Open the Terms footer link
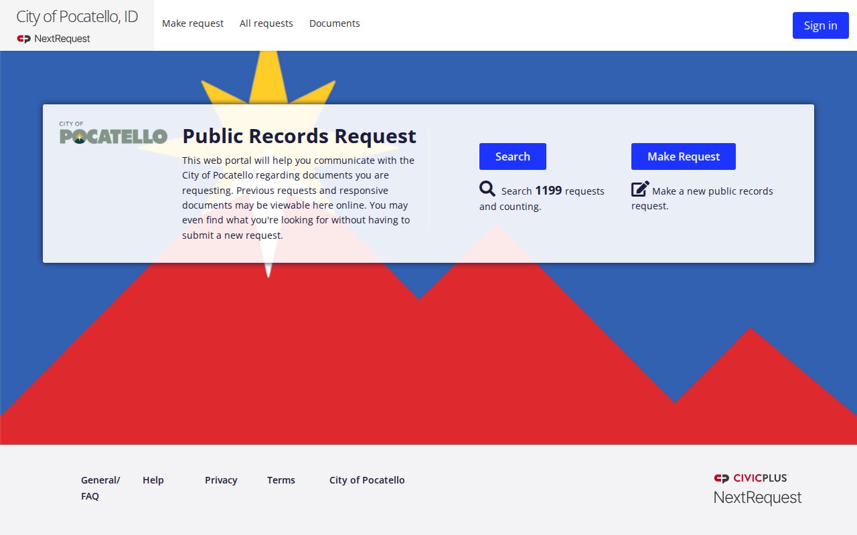This screenshot has height=535, width=857. pos(281,480)
